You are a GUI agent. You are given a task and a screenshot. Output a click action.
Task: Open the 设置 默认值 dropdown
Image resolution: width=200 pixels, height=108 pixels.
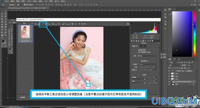[147, 56]
